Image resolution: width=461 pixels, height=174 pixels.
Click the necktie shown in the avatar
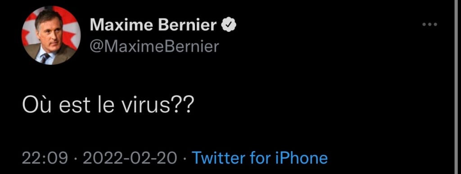click(45, 58)
